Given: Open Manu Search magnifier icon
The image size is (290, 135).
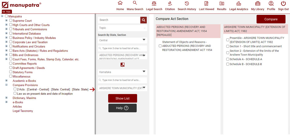Looking at the screenshot, I should [x=135, y=3].
